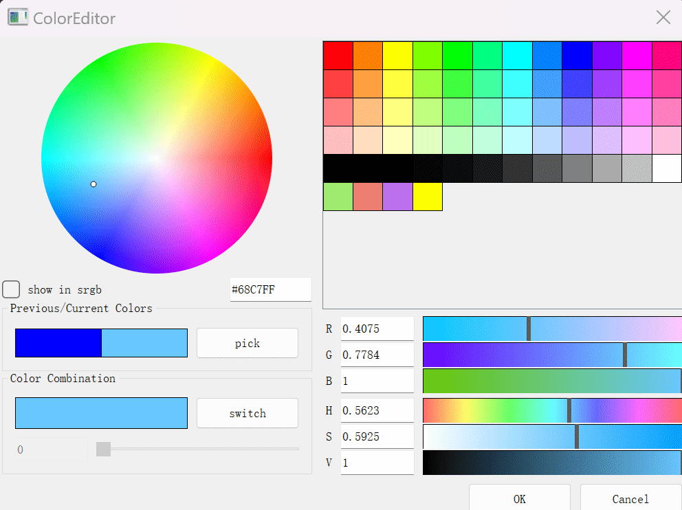Click the selector dot on the color wheel
Image resolution: width=682 pixels, height=510 pixels.
pos(93,184)
